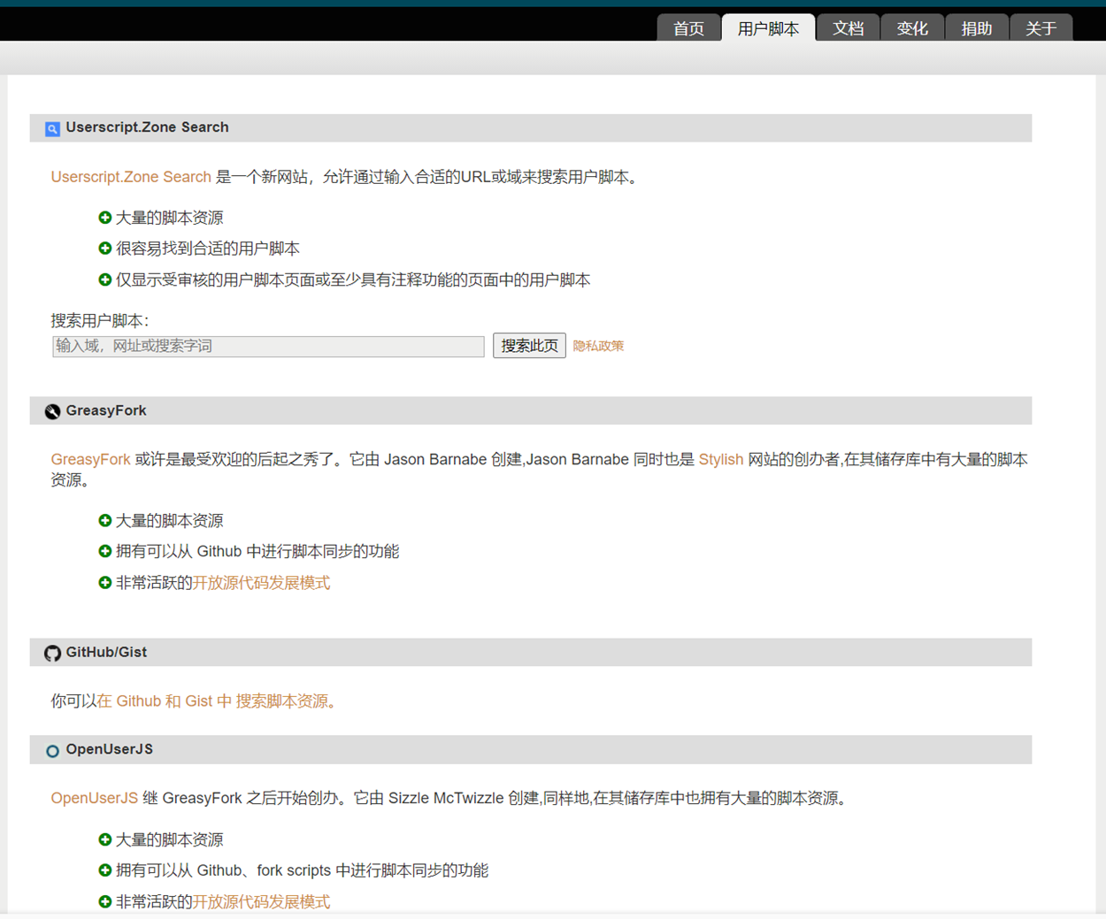Screen dimensions: 1106x919
Task: Click green plus icon beside 拥有可以从 Github 中进行脚本同步的功能
Action: point(105,551)
